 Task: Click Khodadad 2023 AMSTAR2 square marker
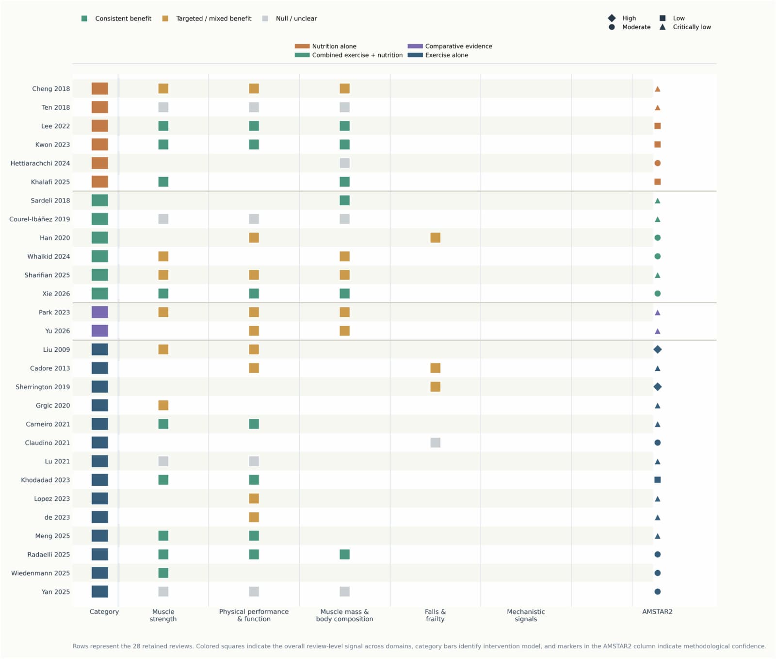click(658, 480)
